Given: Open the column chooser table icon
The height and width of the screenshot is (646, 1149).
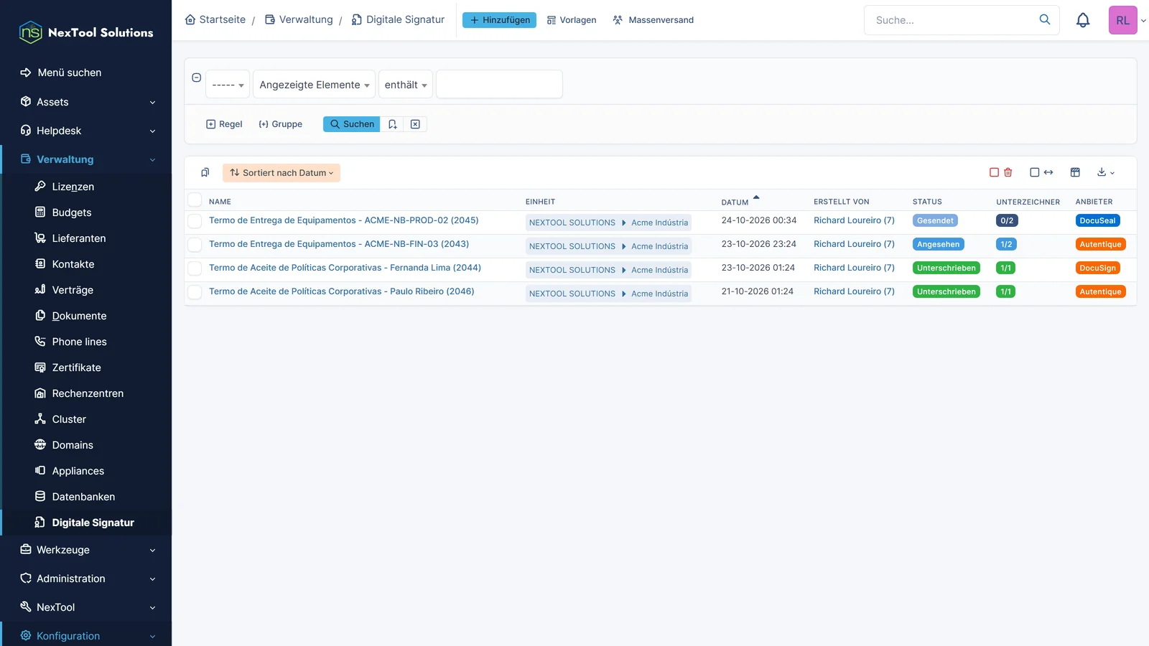Looking at the screenshot, I should click(x=1075, y=172).
